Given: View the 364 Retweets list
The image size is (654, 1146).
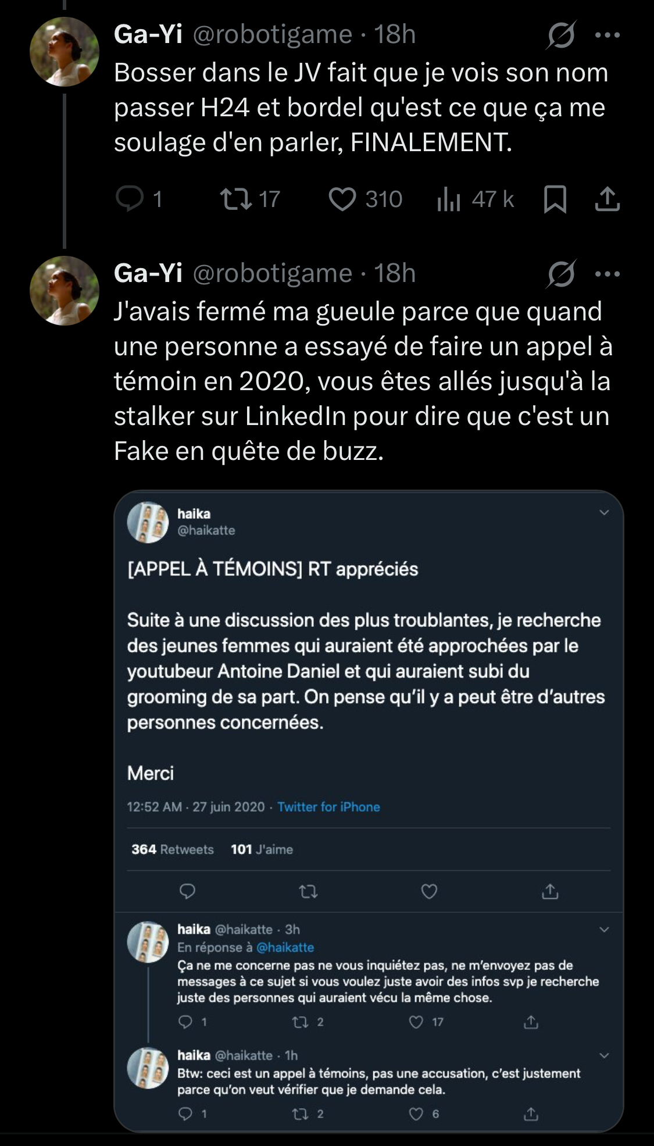Looking at the screenshot, I should click(172, 849).
